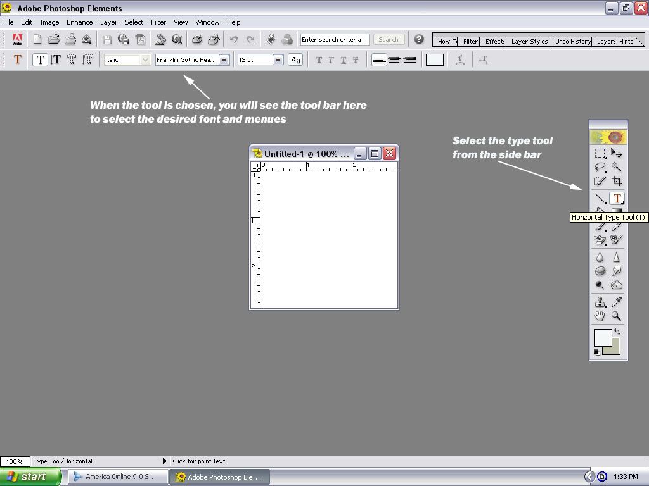Select right align text
Screen dimensions: 649x486
point(409,60)
